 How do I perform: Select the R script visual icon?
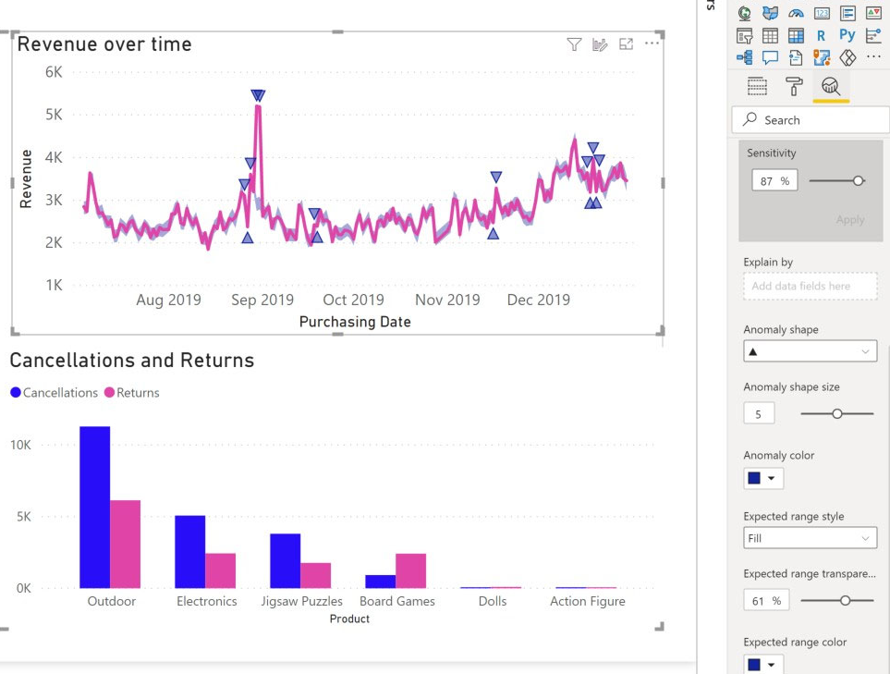(x=821, y=36)
